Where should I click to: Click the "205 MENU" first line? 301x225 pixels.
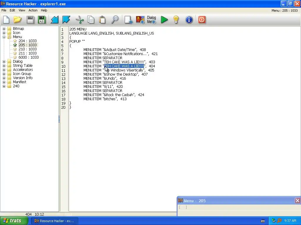tap(78, 29)
